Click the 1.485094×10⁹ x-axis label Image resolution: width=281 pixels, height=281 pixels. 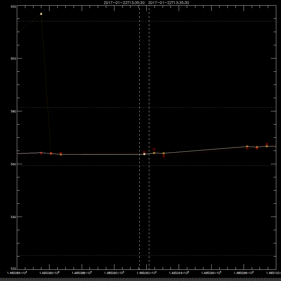(179, 273)
